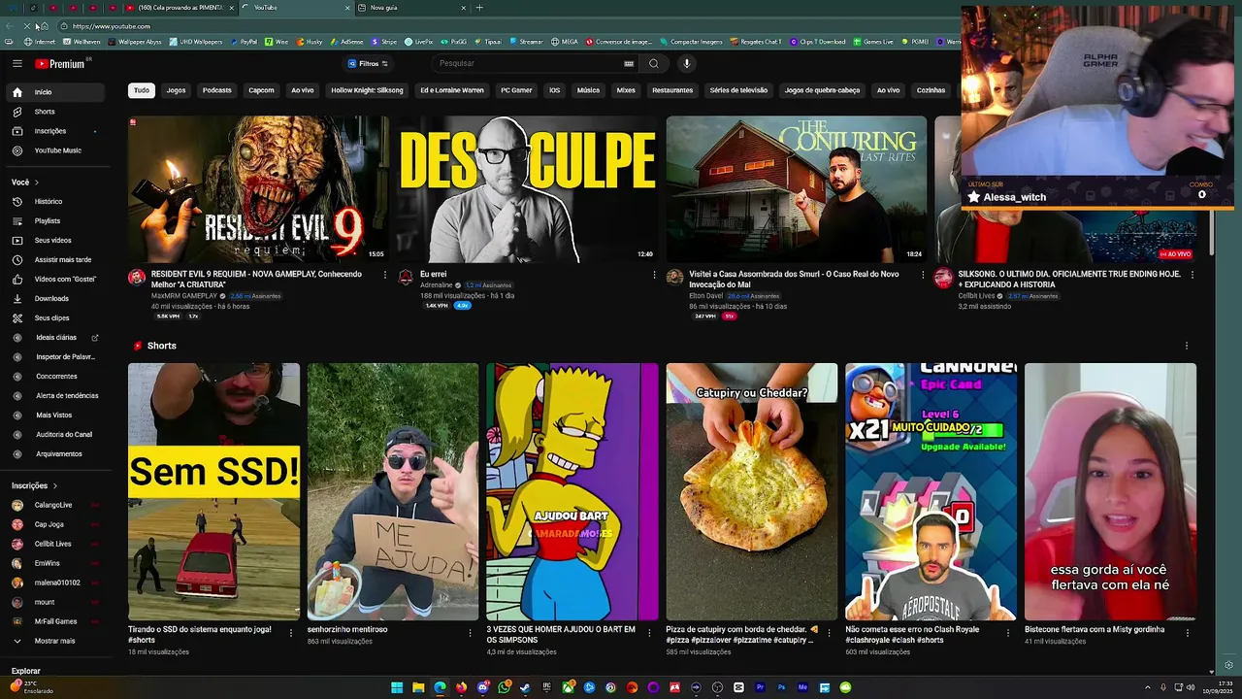Show hidden system tray icons
Viewport: 1242px width, 699px height.
[1148, 687]
